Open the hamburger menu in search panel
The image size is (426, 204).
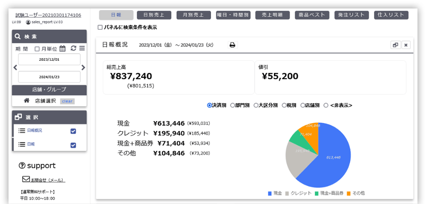click(x=82, y=48)
